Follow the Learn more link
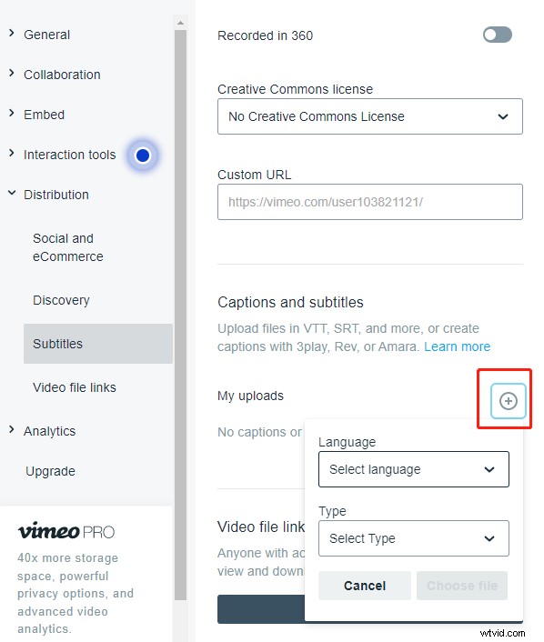This screenshot has width=544, height=642. tap(458, 346)
